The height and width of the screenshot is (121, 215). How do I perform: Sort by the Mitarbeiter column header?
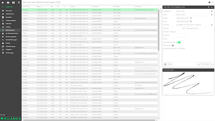[x=117, y=7]
